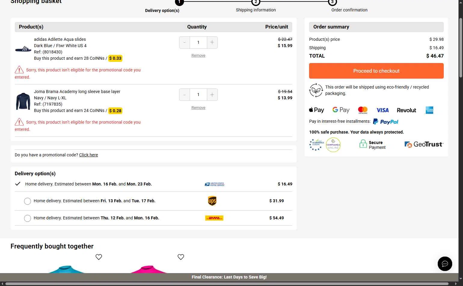The image size is (463, 286).
Task: Select DHL home delivery option $54.49
Action: coord(27,218)
